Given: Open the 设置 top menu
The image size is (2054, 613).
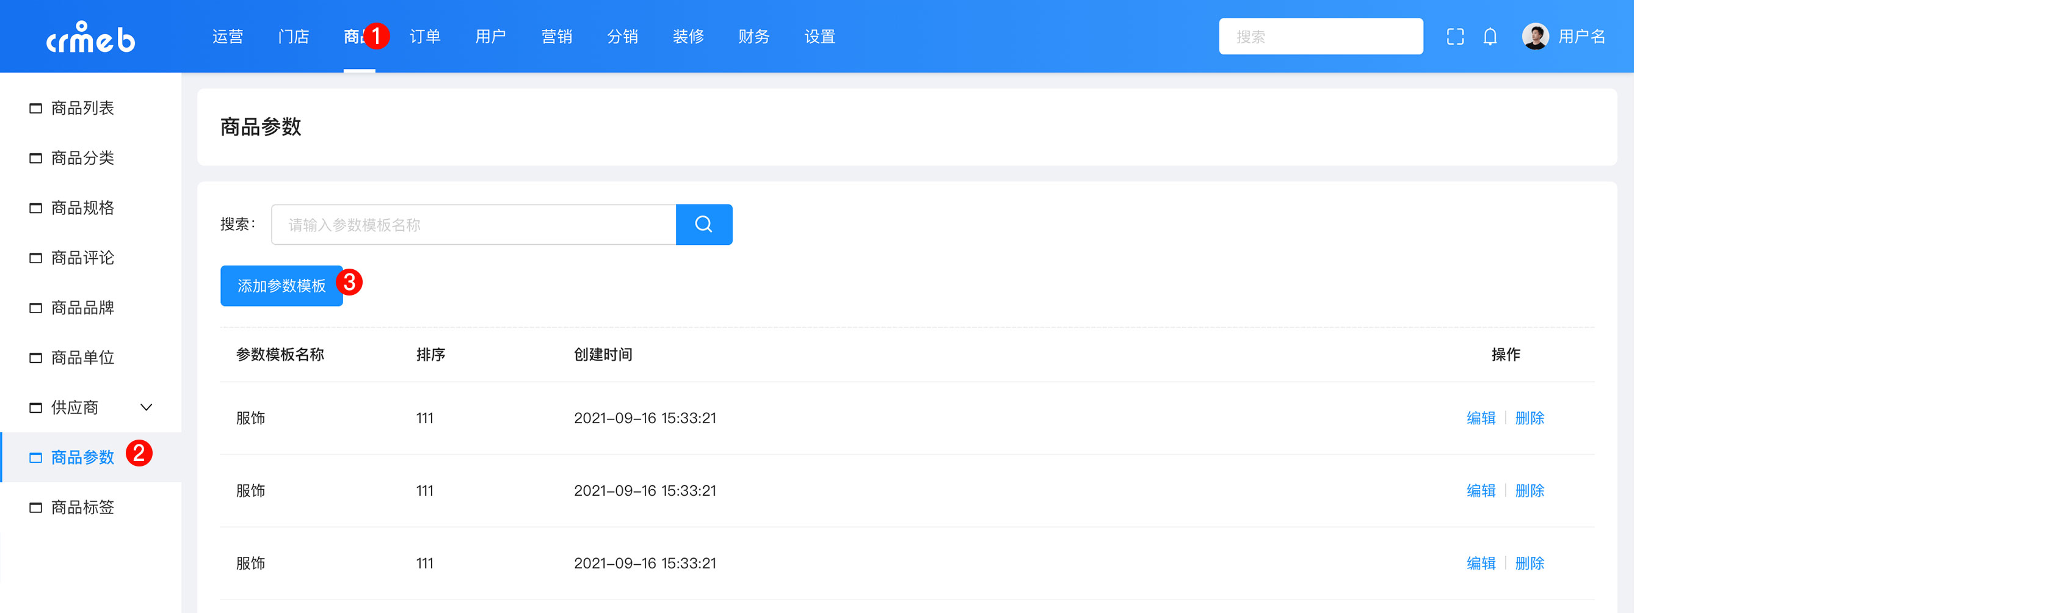Looking at the screenshot, I should (x=819, y=37).
